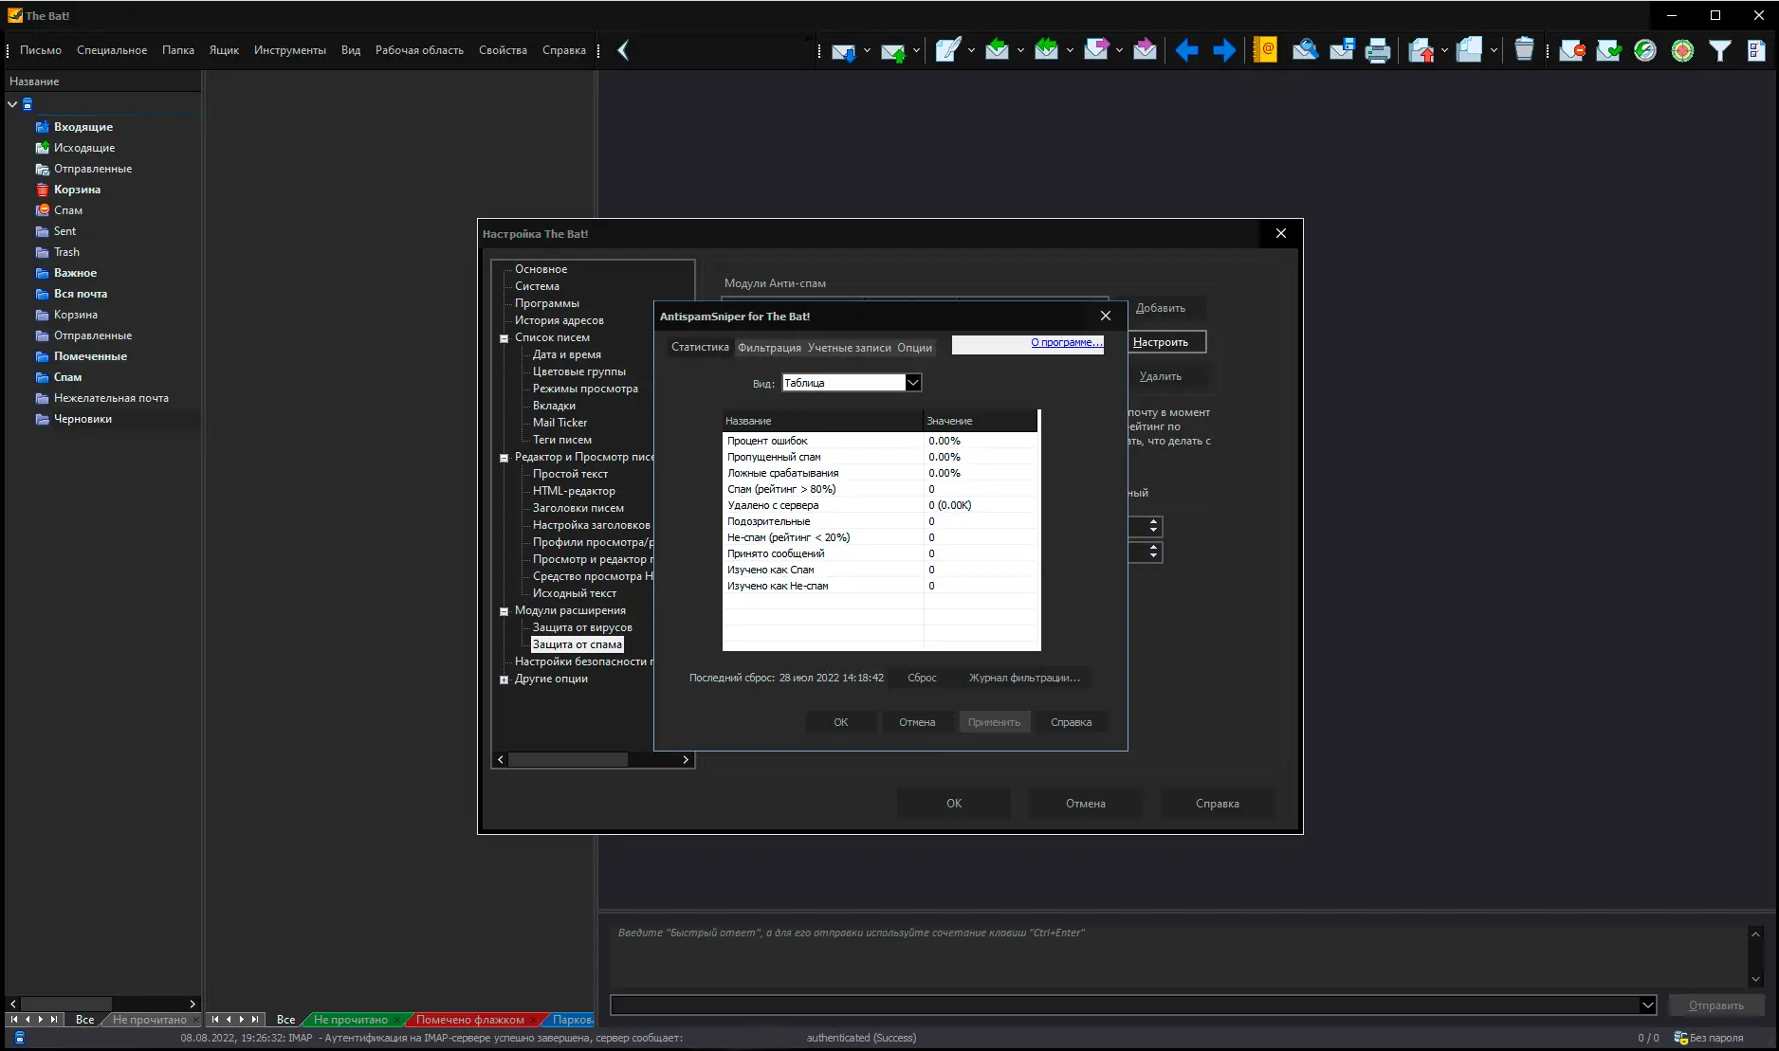
Task: Go to previous message with left arrow
Action: (x=1186, y=50)
